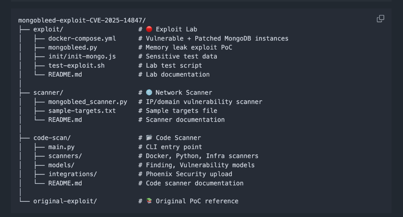Image resolution: width=403 pixels, height=217 pixels.
Task: Click mongobleed_scanner.py in the tree
Action: click(x=88, y=102)
